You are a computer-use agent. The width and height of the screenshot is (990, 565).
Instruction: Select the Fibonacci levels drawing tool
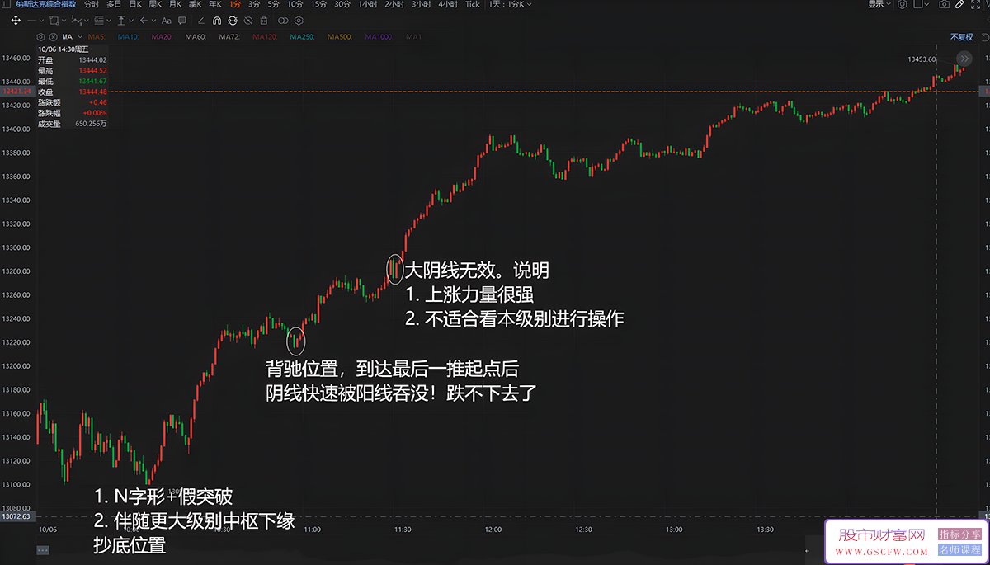[x=99, y=20]
